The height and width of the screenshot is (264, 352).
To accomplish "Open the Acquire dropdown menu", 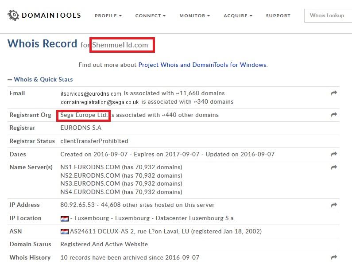I will (x=238, y=16).
